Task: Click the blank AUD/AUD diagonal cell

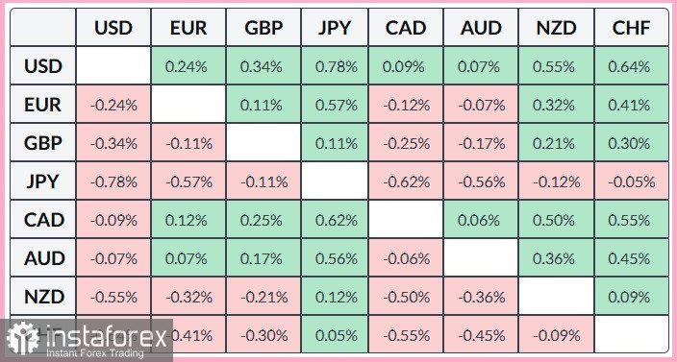Action: coord(481,258)
